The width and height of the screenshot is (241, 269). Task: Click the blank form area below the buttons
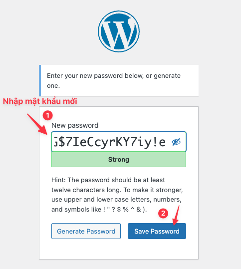click(x=119, y=249)
